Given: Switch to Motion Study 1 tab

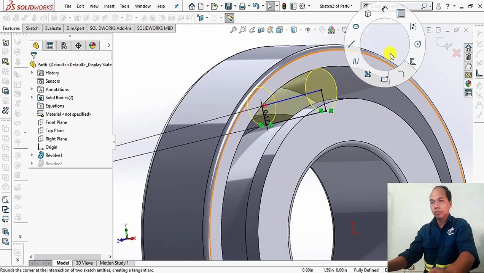Looking at the screenshot, I should pos(114,263).
